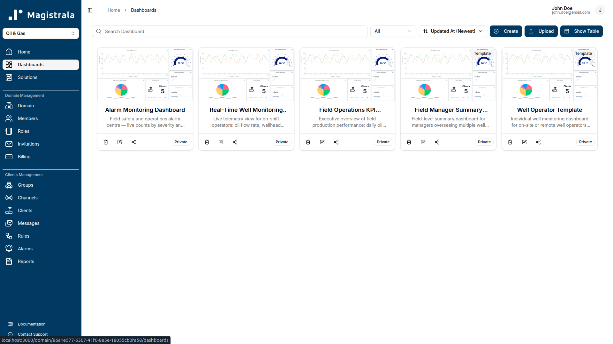Open the All filter dropdown
This screenshot has height=344, width=613.
point(393,31)
